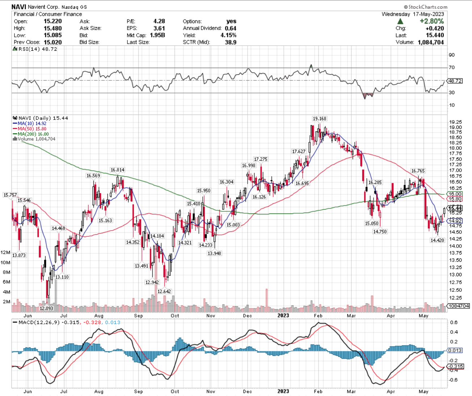Click the header Volume value 1,084,704

point(431,42)
